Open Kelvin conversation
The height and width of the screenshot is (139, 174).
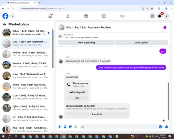(x=26, y=33)
